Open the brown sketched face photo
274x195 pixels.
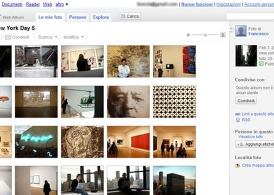[82, 142]
